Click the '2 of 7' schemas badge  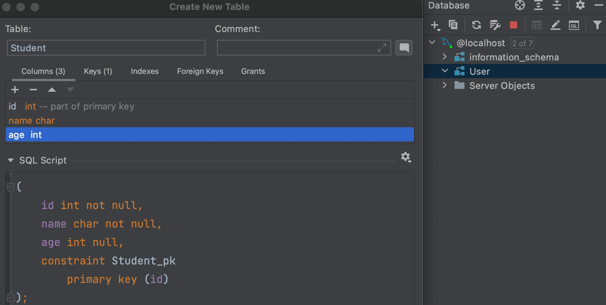click(522, 43)
